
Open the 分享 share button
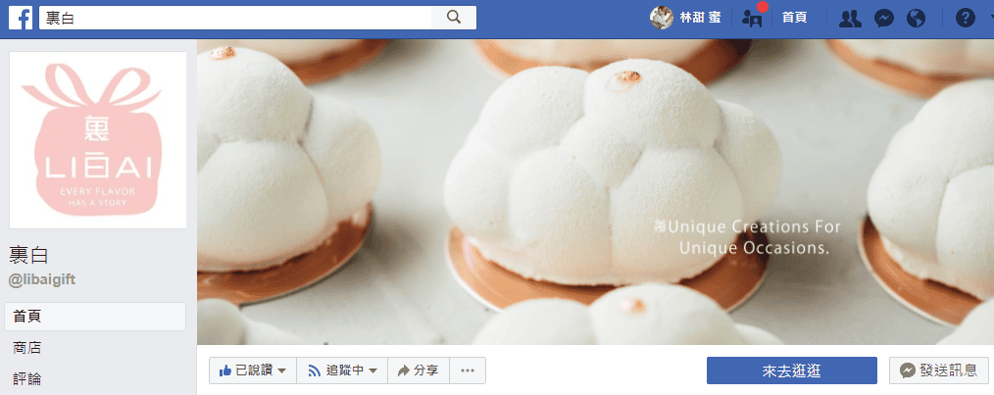pyautogui.click(x=419, y=370)
